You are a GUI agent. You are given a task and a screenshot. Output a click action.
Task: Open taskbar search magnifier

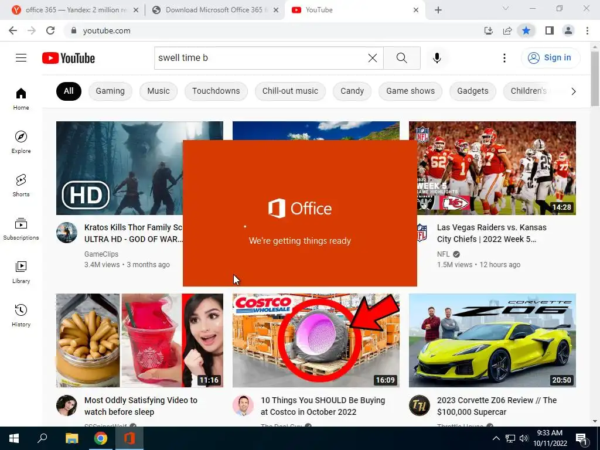[42, 438]
